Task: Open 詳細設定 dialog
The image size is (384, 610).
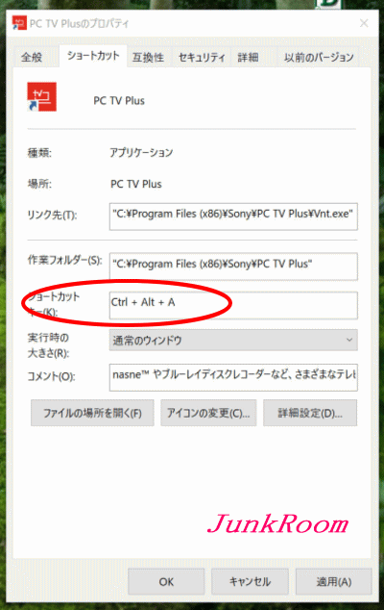Action: 310,413
